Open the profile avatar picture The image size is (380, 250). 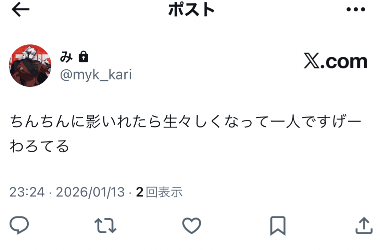coord(30,66)
